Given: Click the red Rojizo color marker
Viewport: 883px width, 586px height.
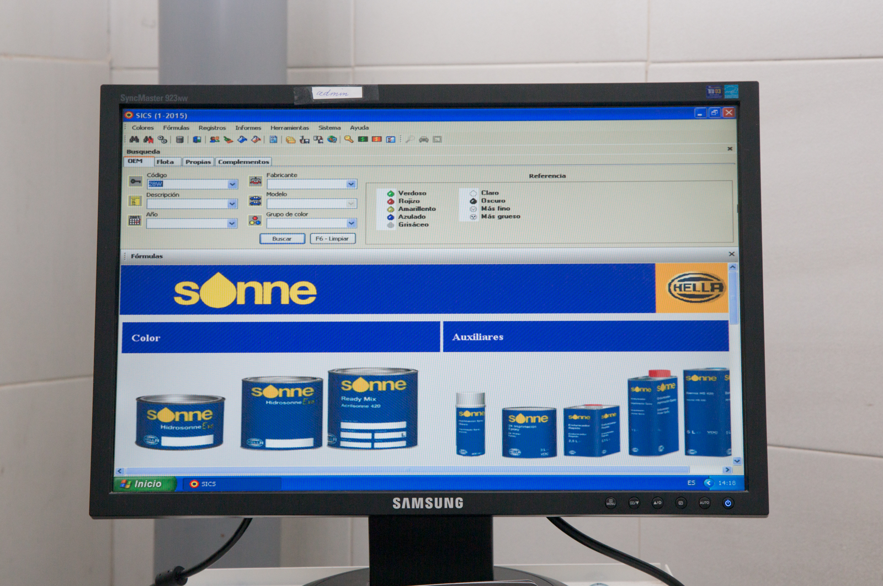Looking at the screenshot, I should tap(390, 201).
